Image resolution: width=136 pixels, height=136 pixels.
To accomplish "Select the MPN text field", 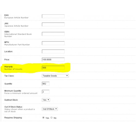I will [53, 43].
